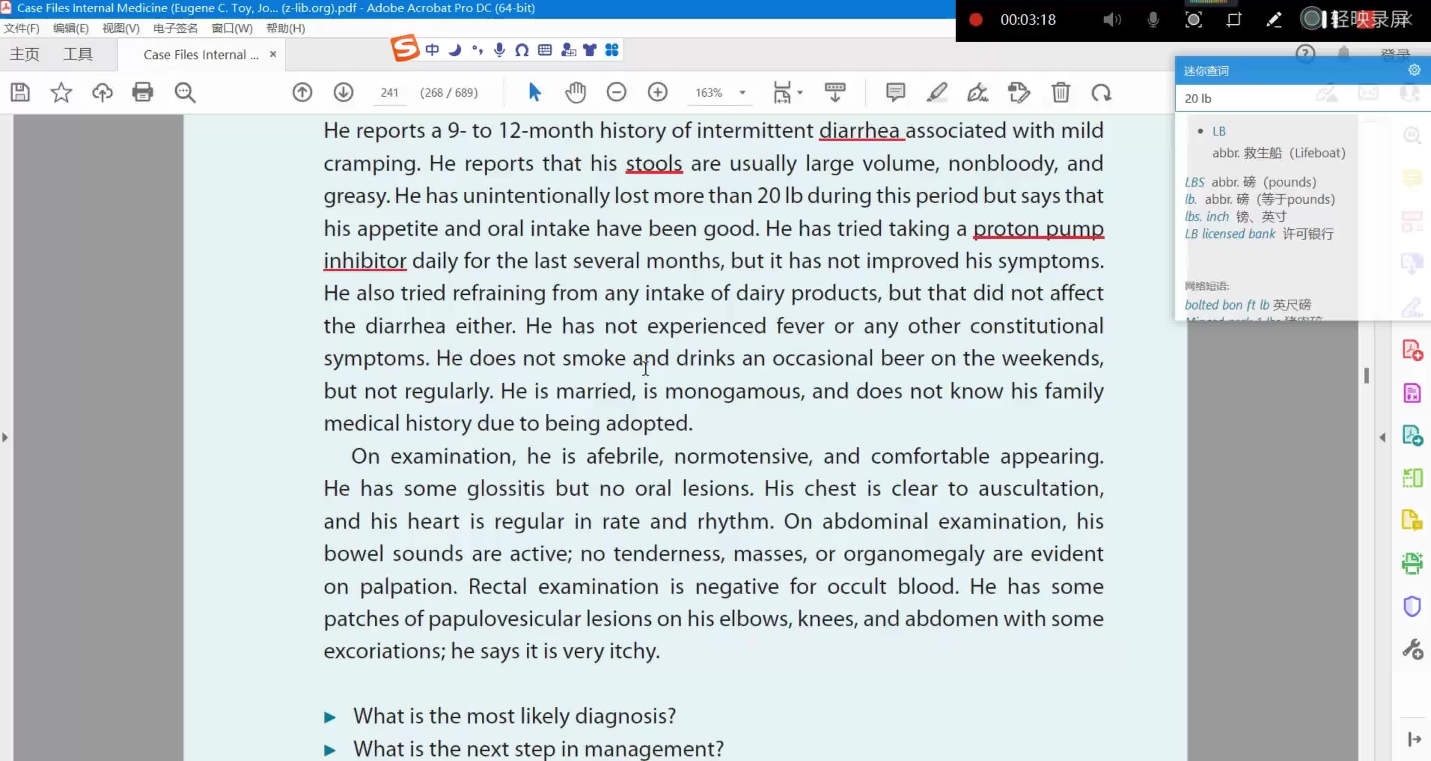Open the export PDF sidebar tool
This screenshot has width=1431, height=761.
pyautogui.click(x=1412, y=435)
